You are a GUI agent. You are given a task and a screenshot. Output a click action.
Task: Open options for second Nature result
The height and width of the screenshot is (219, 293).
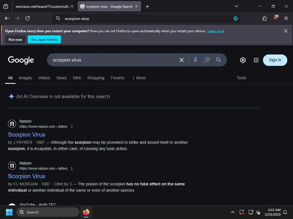click(x=72, y=169)
